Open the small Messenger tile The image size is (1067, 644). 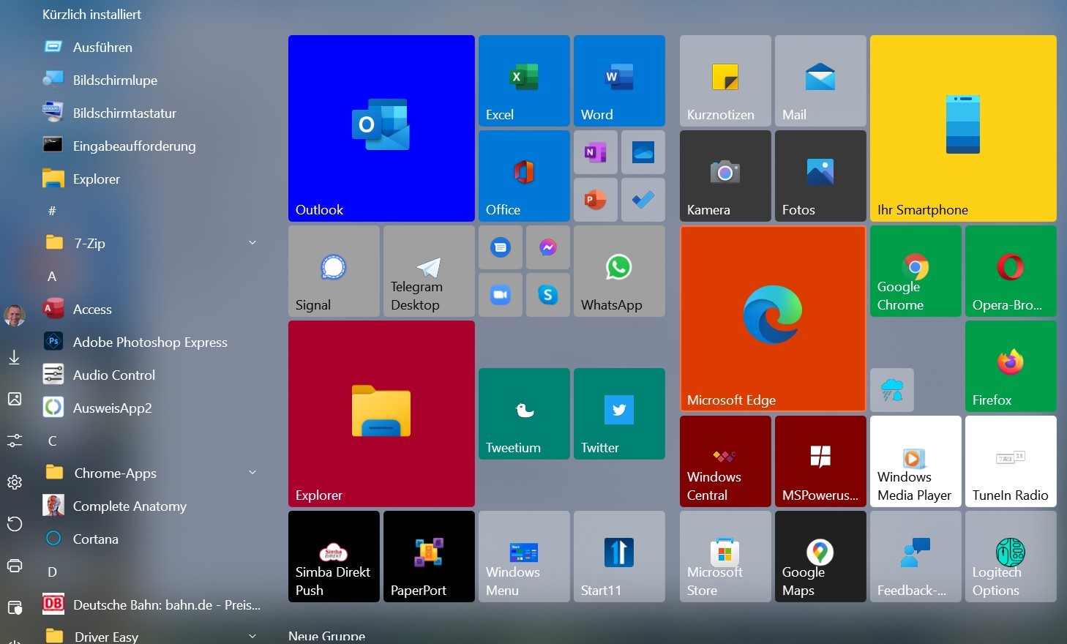point(548,247)
